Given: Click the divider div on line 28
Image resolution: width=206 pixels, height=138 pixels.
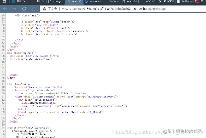Looking at the screenshot, I should pos(39,25).
